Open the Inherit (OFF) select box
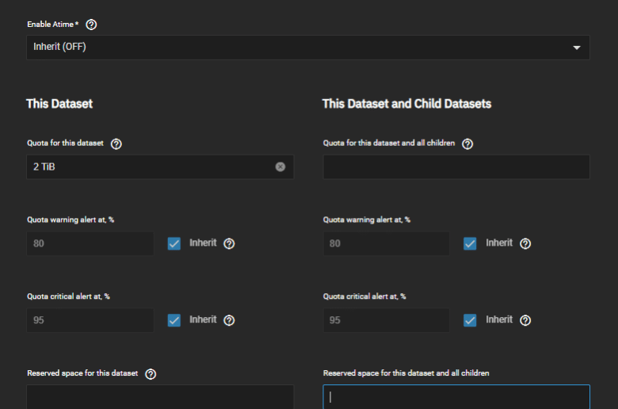The image size is (618, 409). [x=308, y=48]
